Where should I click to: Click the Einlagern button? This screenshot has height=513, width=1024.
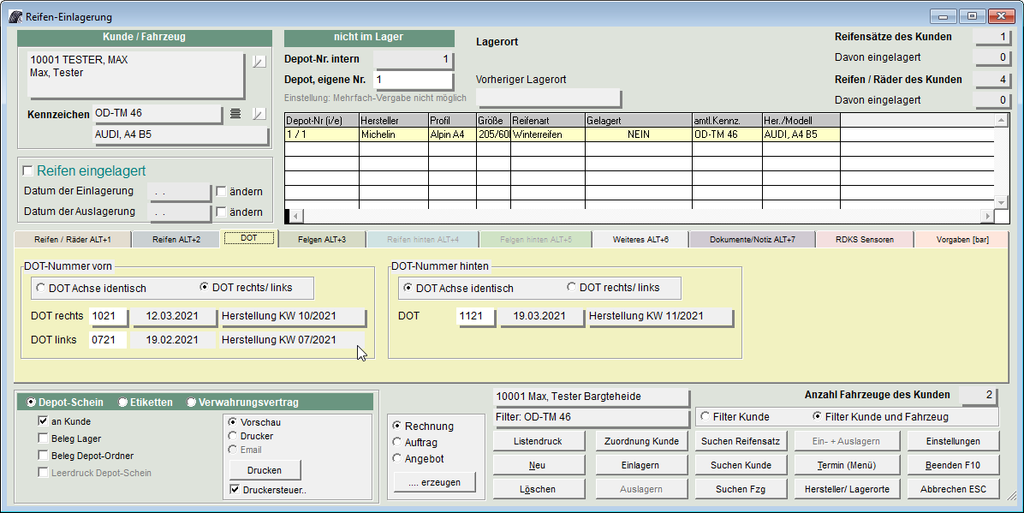pos(641,465)
